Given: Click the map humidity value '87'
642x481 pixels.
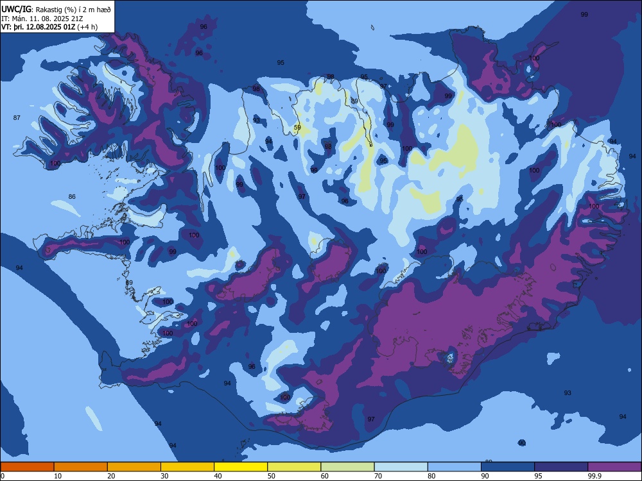Looking at the screenshot, I should point(17,118).
